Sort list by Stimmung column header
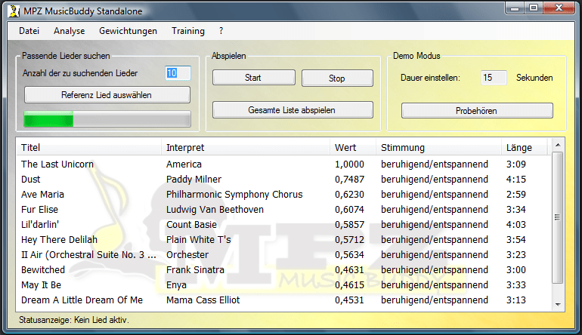The width and height of the screenshot is (582, 335). coord(438,147)
